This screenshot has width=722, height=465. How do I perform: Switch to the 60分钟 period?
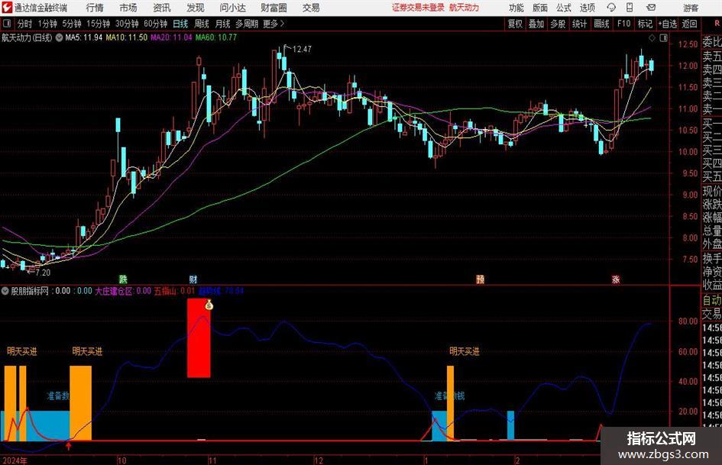tap(155, 24)
